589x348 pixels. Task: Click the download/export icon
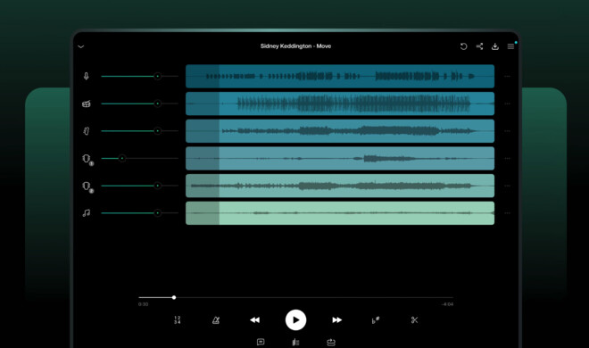pyautogui.click(x=495, y=46)
